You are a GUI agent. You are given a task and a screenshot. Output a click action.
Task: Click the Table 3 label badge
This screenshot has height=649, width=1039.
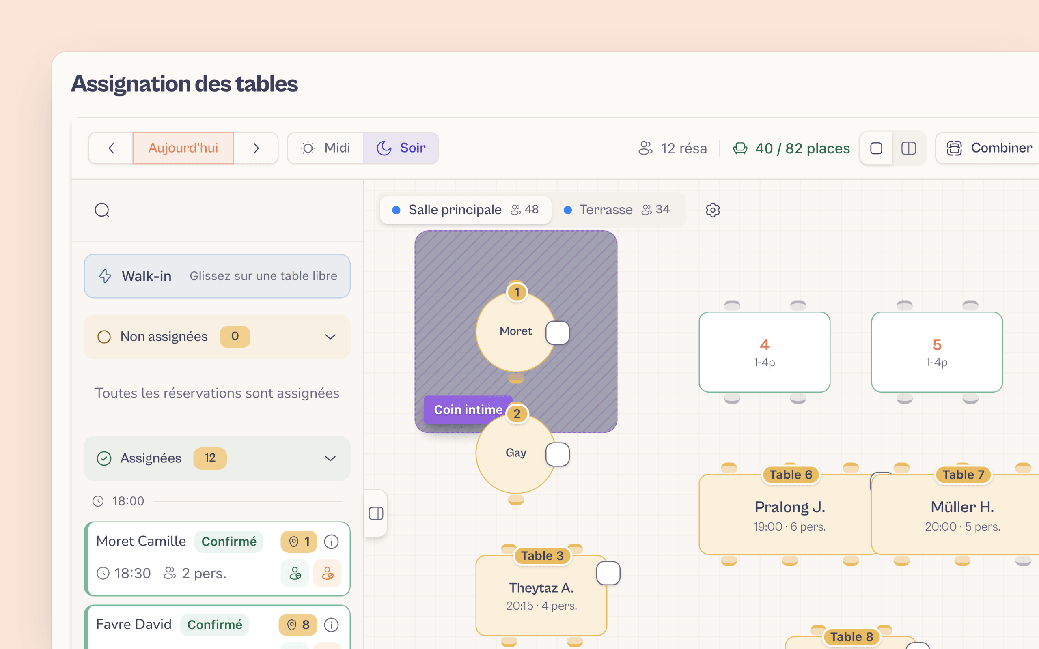[x=542, y=556]
